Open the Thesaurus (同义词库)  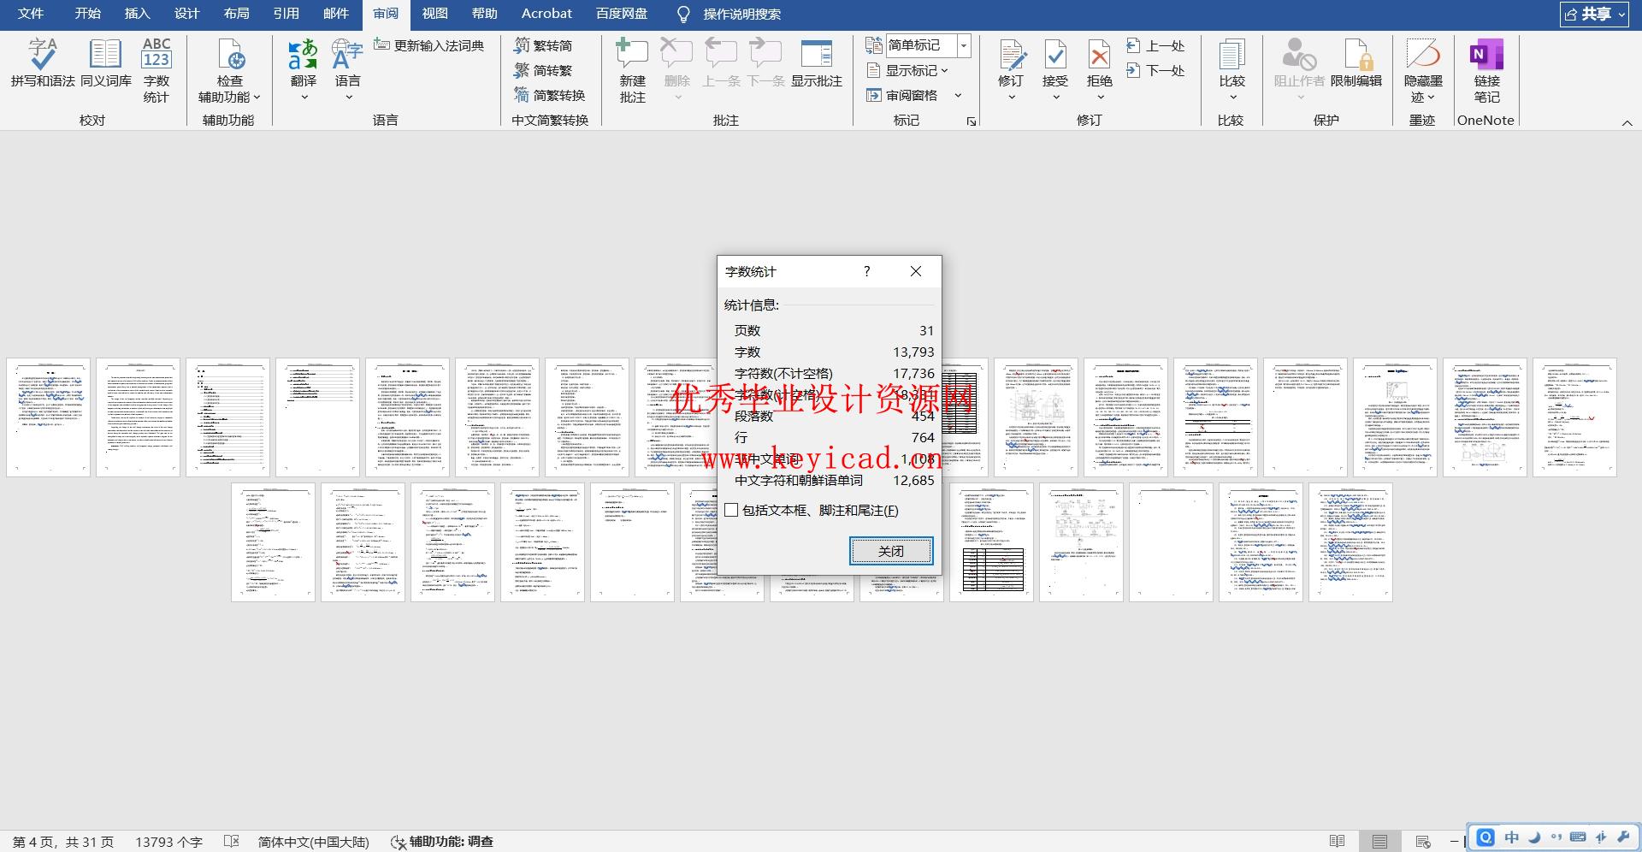(105, 62)
